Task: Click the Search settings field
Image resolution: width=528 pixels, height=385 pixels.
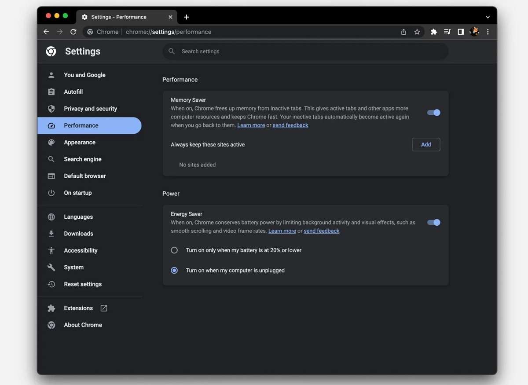Action: click(305, 51)
